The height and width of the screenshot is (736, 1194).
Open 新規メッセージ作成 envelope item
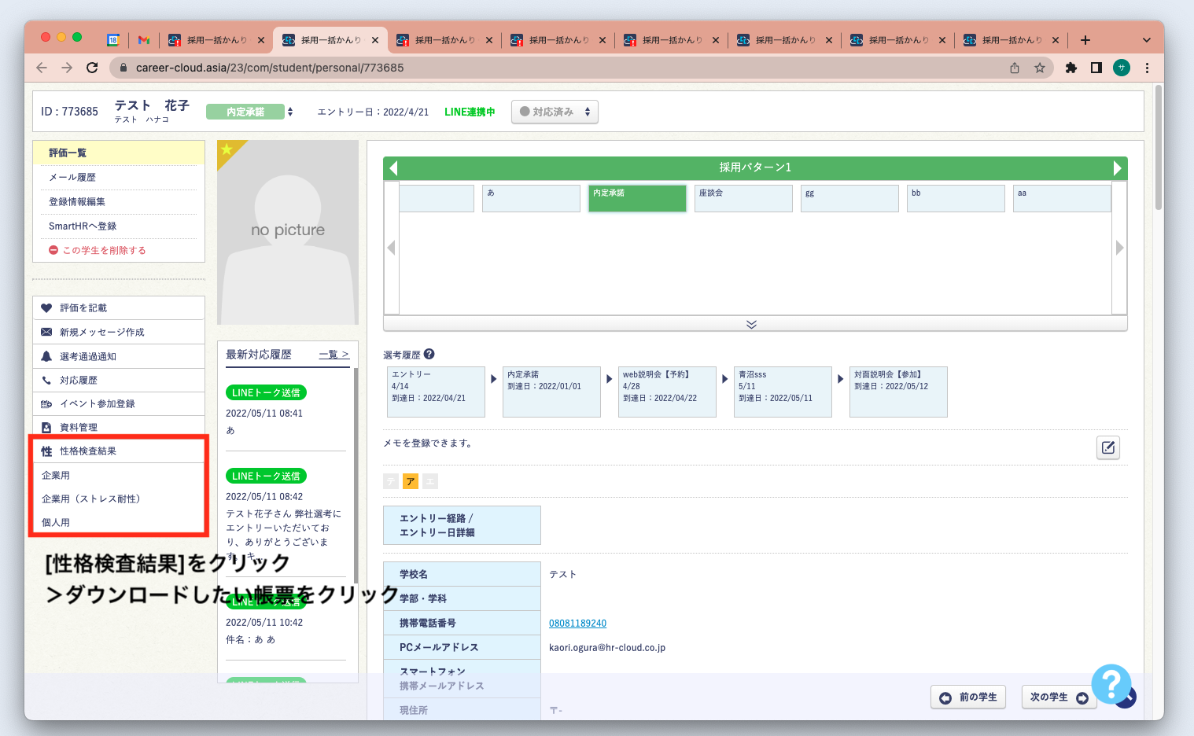point(101,333)
